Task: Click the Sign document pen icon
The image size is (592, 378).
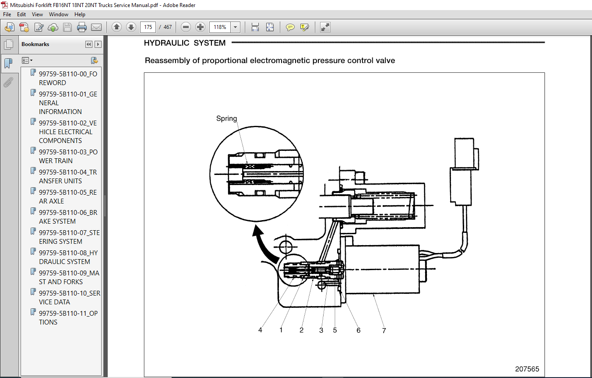Action: tap(39, 27)
